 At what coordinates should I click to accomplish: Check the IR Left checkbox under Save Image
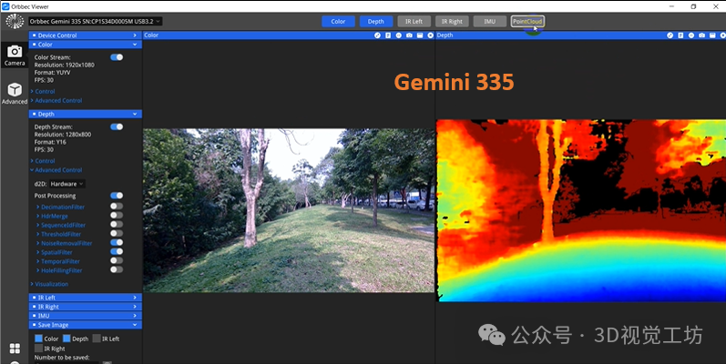click(97, 339)
